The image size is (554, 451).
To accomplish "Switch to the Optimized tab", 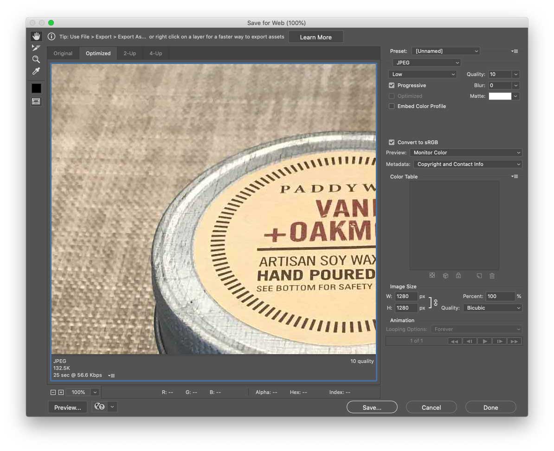I will (x=98, y=53).
